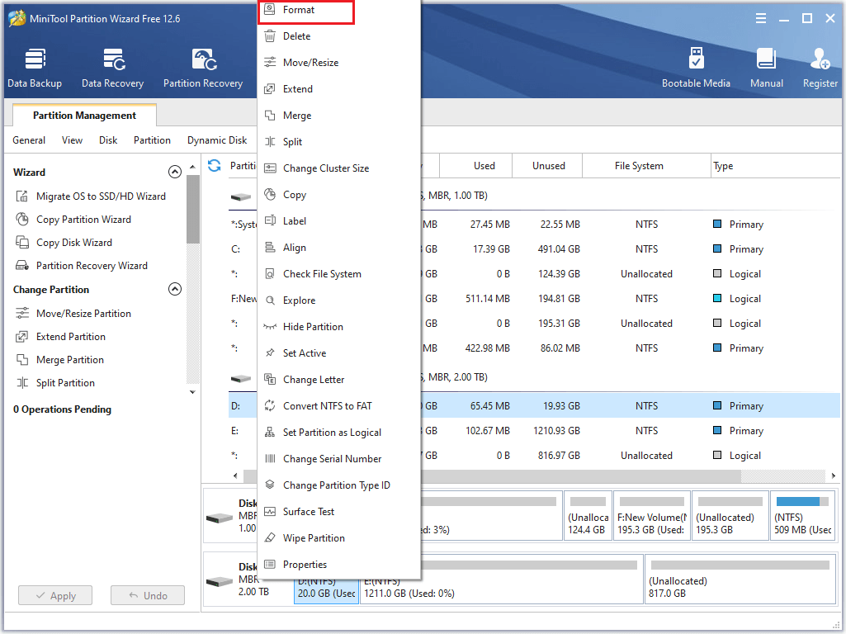Start Partition Recovery

203,66
